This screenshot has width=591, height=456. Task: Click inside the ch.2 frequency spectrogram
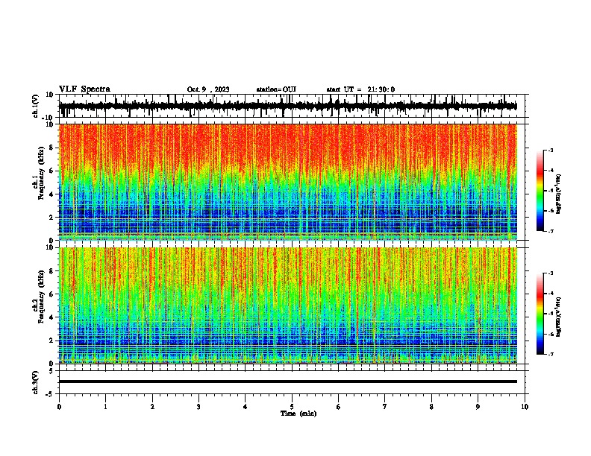click(288, 305)
